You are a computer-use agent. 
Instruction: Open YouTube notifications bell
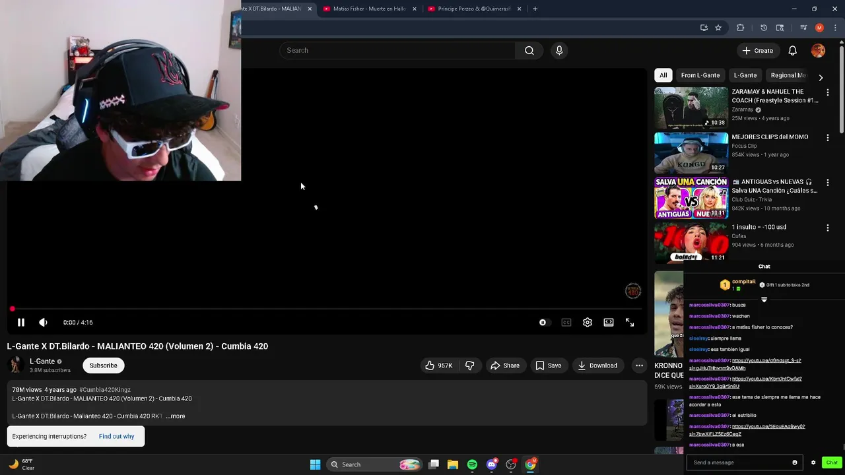[792, 50]
